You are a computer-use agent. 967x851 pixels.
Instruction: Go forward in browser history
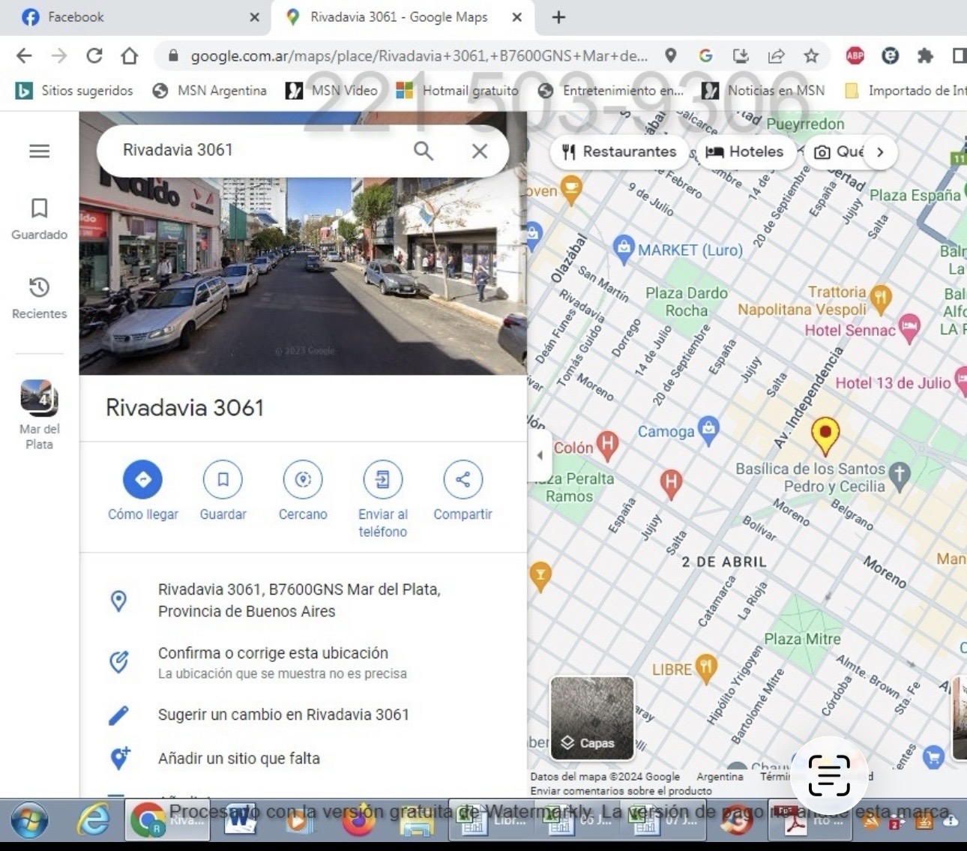(59, 55)
